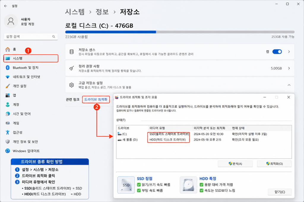
Task: Open 저장소 센스 details chevron
Action: (x=289, y=51)
